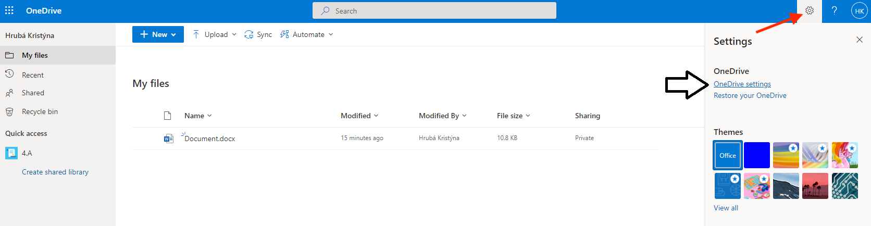Open the HK account profile avatar

click(x=859, y=10)
